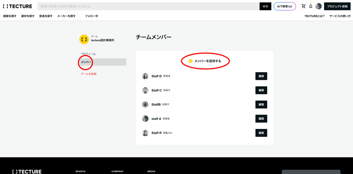
Task: Click Staff R's avatar photo
Action: click(145, 133)
